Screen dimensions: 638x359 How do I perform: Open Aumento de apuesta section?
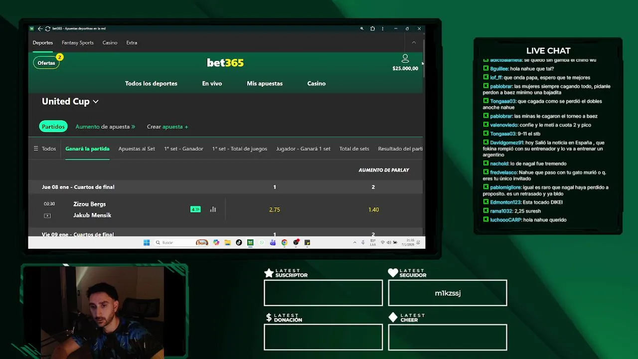point(105,127)
